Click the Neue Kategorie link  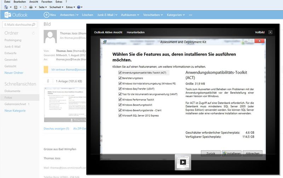(15, 111)
